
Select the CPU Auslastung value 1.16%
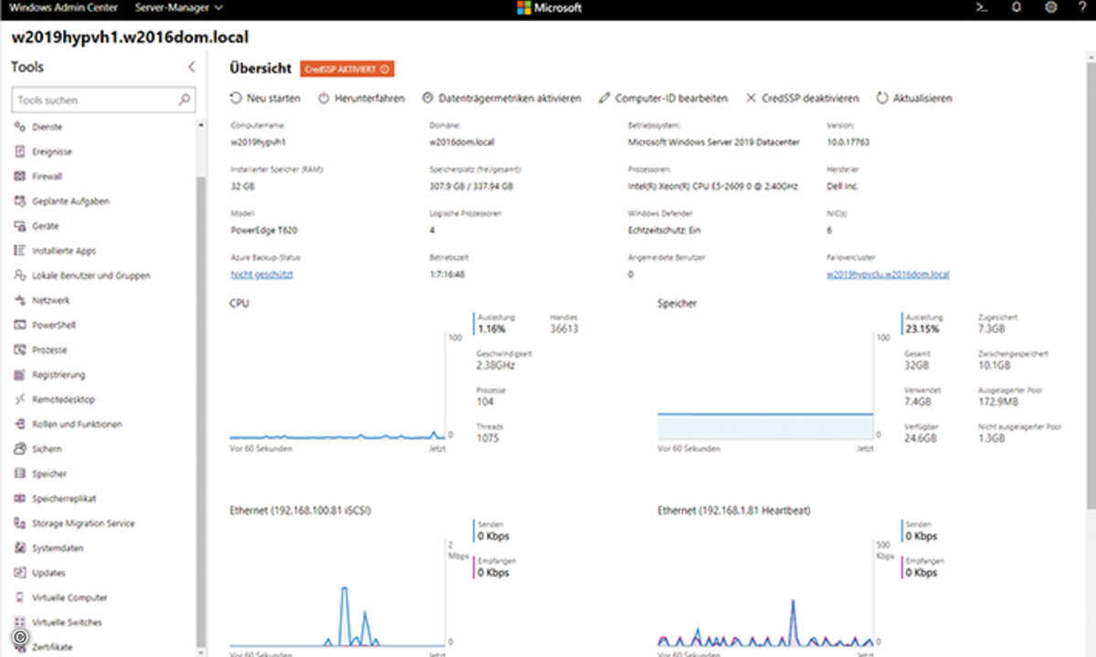491,328
